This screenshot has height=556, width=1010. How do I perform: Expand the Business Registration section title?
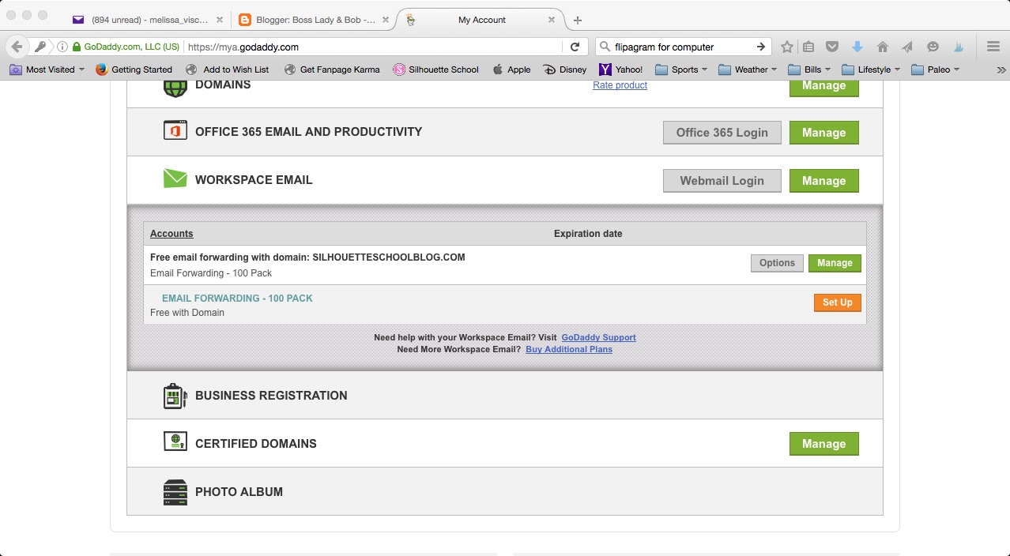(x=271, y=396)
